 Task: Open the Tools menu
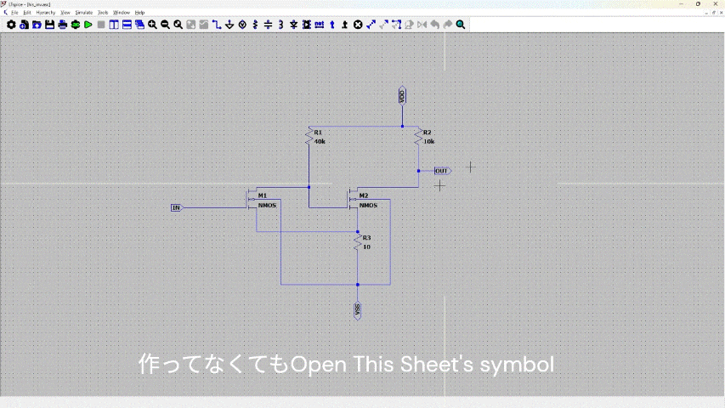coord(103,13)
